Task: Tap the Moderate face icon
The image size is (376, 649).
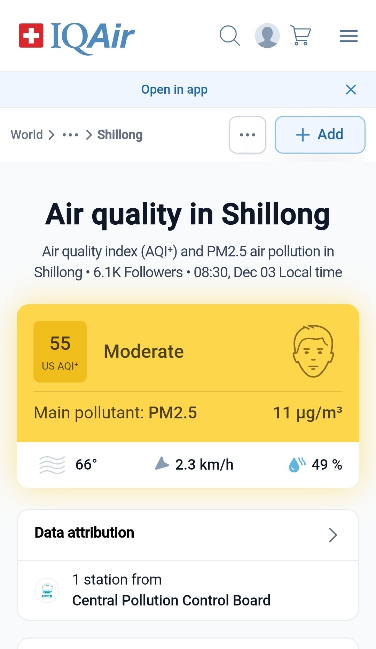Action: [x=313, y=351]
